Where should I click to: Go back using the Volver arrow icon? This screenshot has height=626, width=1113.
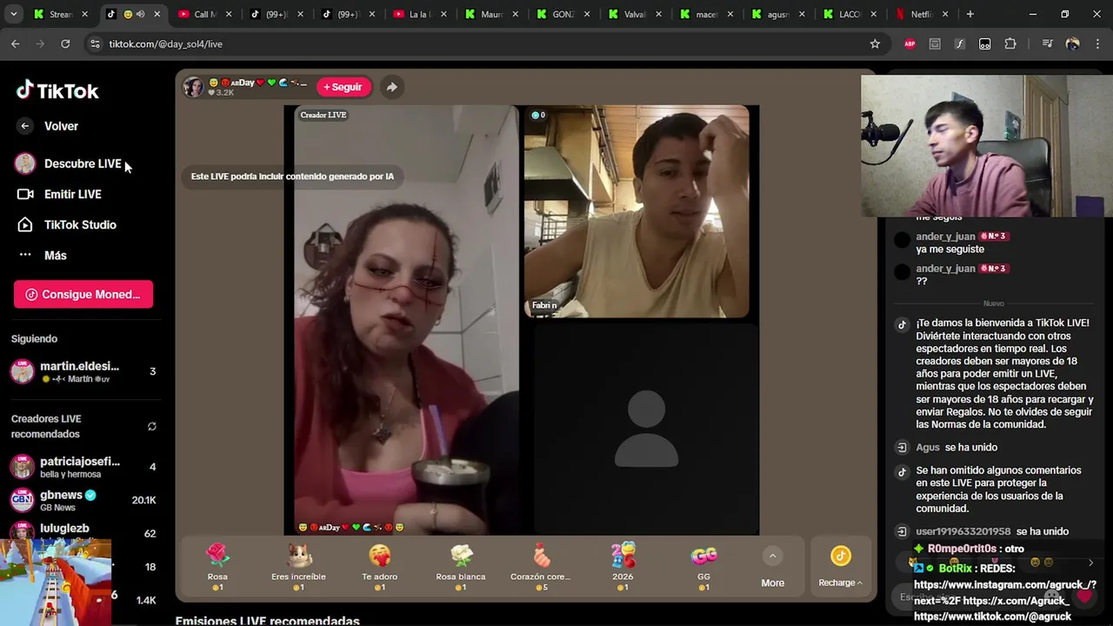click(x=25, y=126)
